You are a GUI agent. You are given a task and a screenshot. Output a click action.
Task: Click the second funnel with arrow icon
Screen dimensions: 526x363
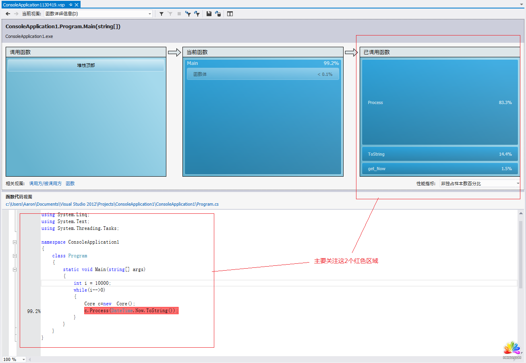click(x=197, y=14)
